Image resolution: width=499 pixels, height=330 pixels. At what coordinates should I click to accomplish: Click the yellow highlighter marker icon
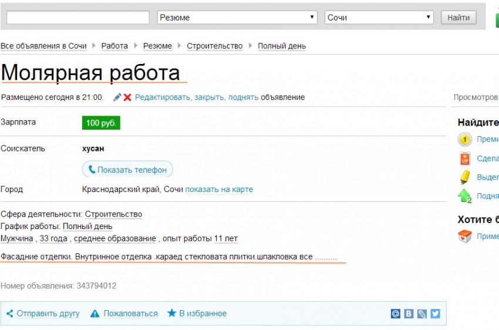464,177
